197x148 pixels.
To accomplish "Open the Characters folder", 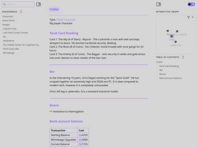I will 8,16.
